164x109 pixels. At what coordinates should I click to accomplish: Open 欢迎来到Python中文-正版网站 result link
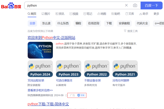click(x=51, y=38)
